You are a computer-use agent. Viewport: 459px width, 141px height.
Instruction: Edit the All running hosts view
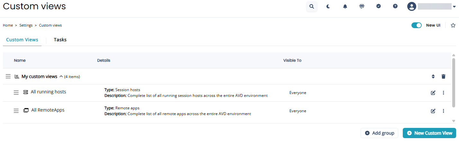click(x=433, y=93)
